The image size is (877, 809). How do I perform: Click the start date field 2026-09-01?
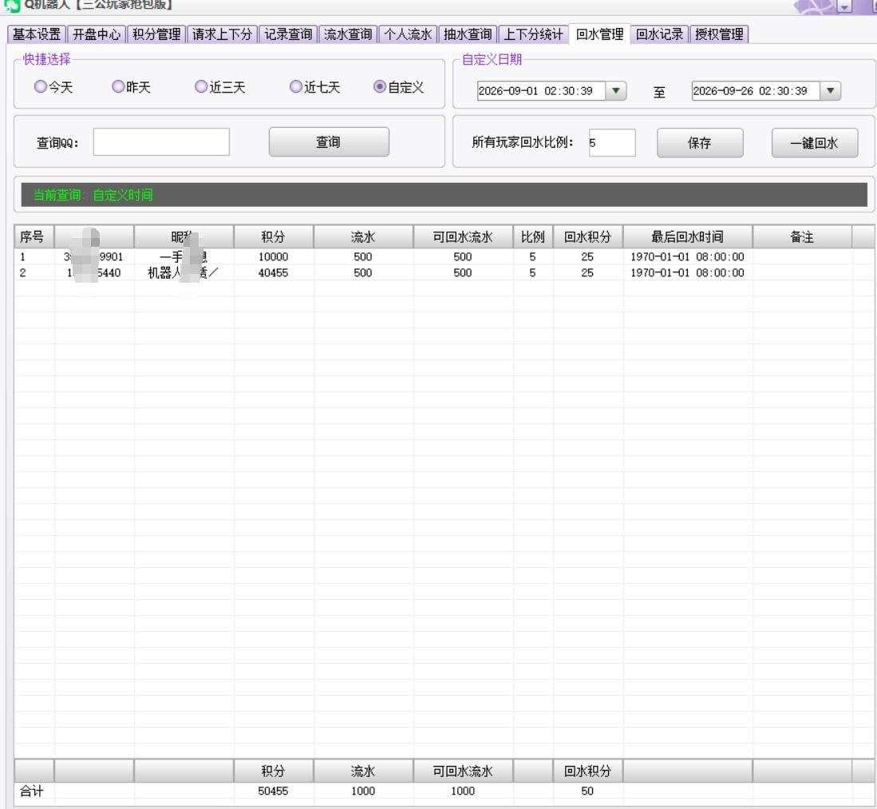541,91
